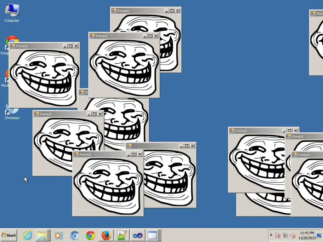Open the Start menu
The height and width of the screenshot is (242, 323).
point(9,235)
